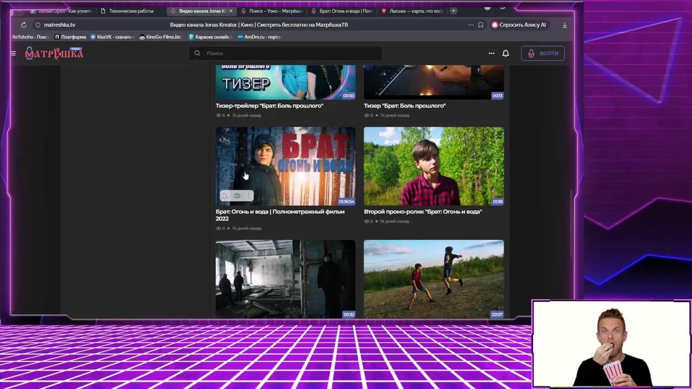The height and width of the screenshot is (389, 692).
Task: Click the matreshka.tv address text
Action: [x=59, y=25]
